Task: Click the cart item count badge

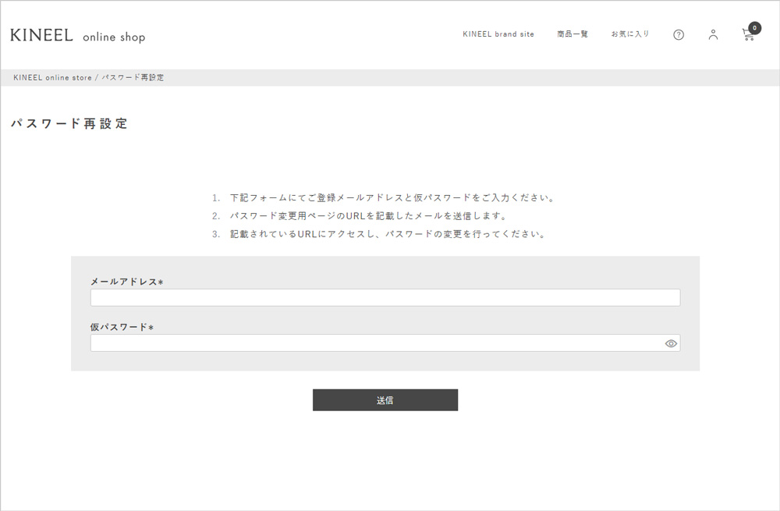Action: 754,28
